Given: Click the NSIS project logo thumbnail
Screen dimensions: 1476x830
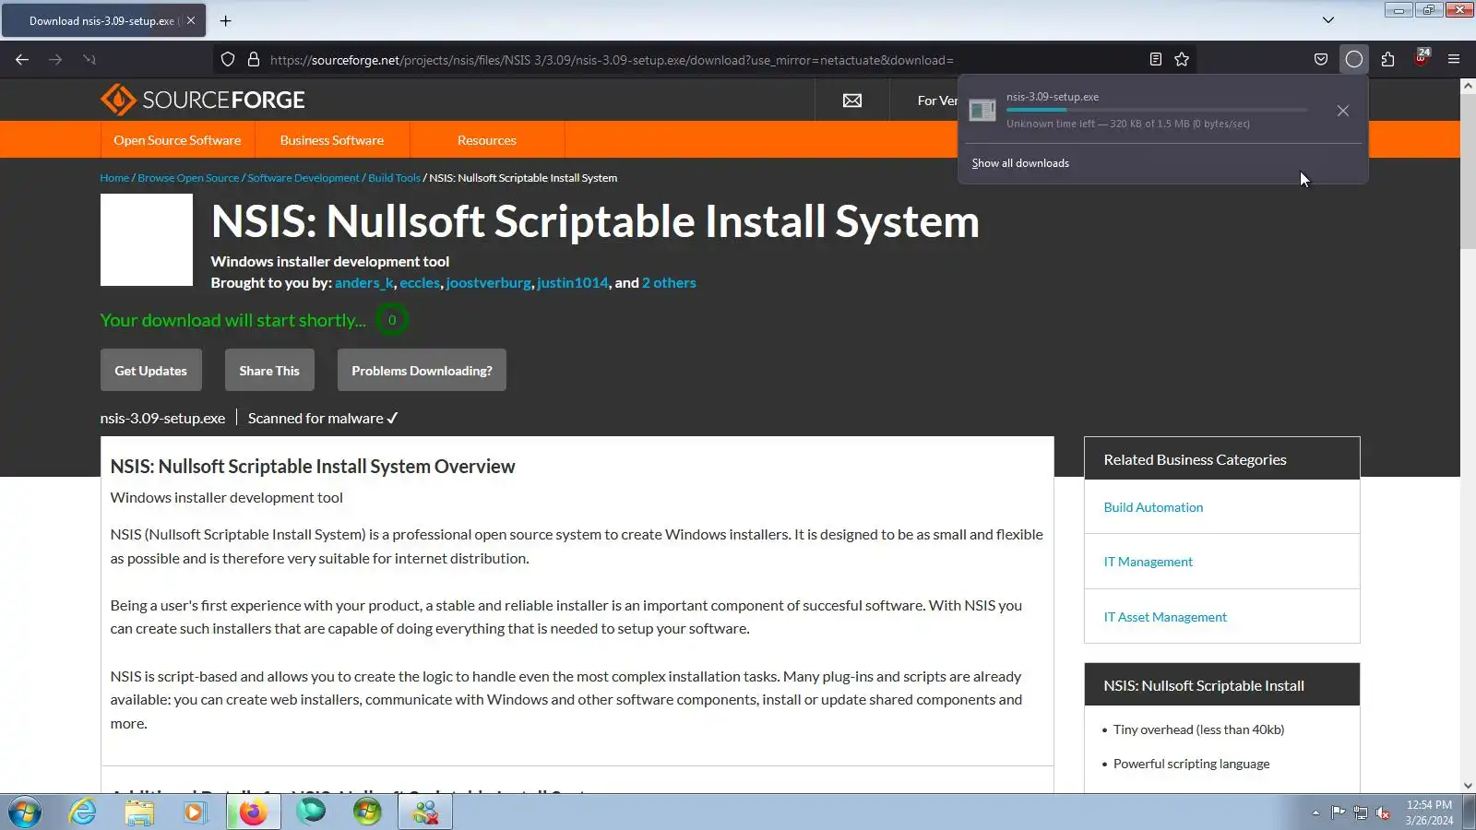Looking at the screenshot, I should point(147,240).
